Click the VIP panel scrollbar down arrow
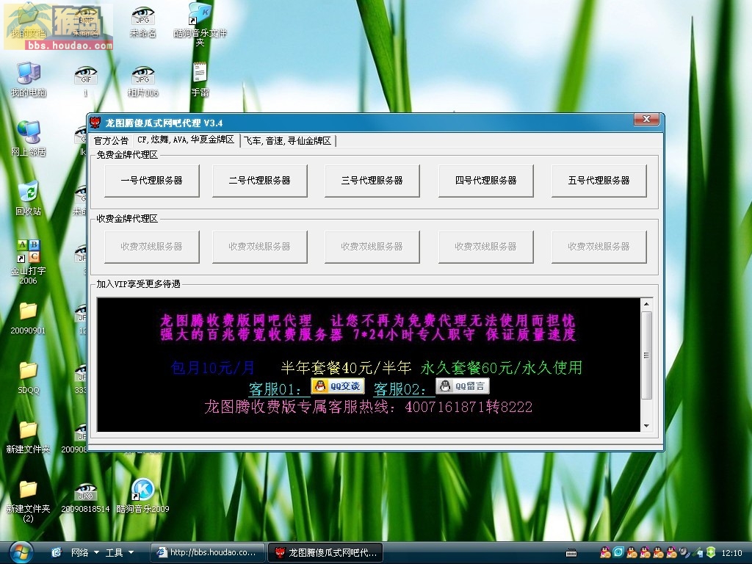This screenshot has width=752, height=564. point(646,425)
